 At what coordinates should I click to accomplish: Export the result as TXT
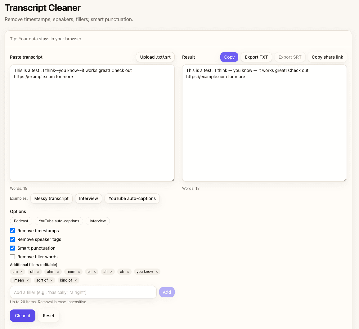tap(256, 57)
